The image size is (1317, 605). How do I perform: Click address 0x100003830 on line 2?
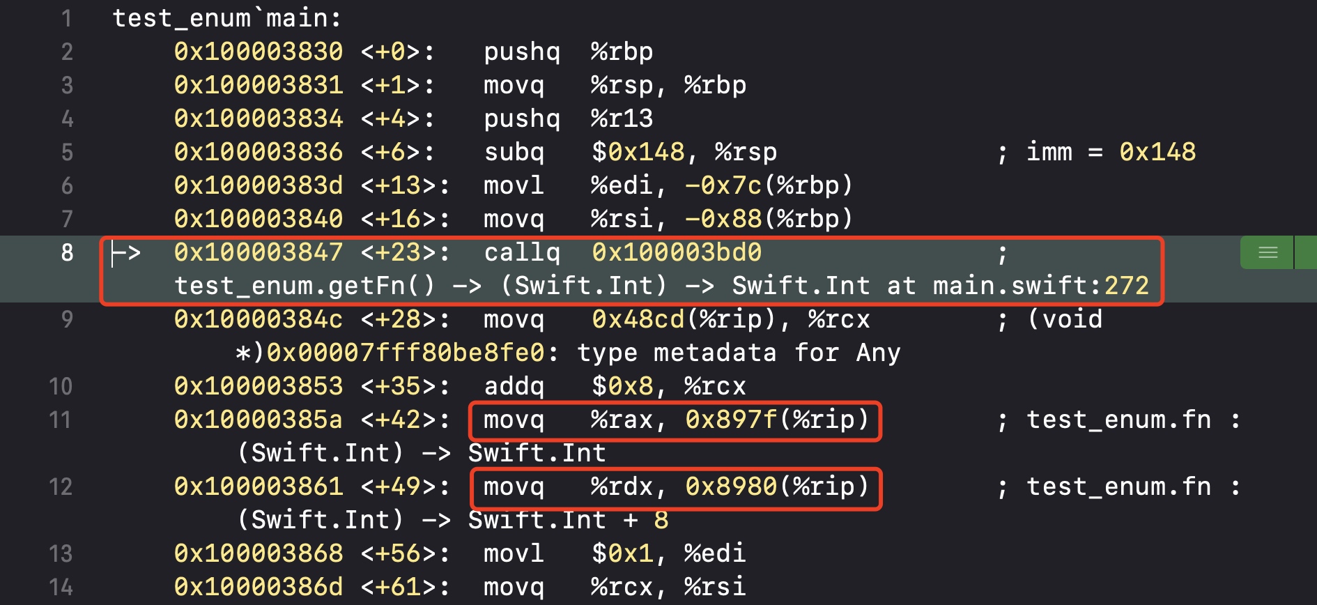(x=259, y=52)
